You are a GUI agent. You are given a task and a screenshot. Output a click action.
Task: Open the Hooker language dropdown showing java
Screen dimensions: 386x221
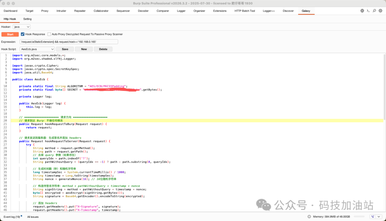(21, 26)
